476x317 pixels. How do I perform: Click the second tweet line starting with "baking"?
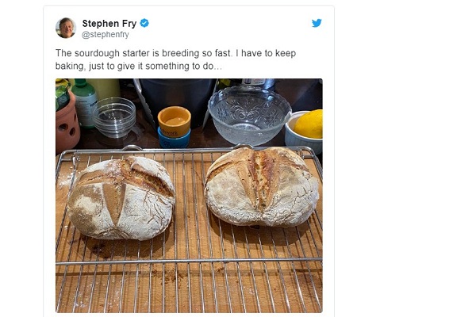[138, 66]
